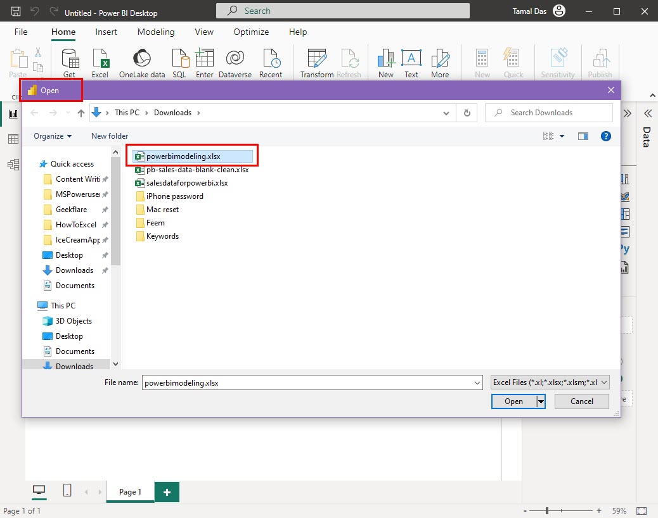Click the Dataverse ribbon icon
Screen dimensions: 658x518
[x=235, y=63]
